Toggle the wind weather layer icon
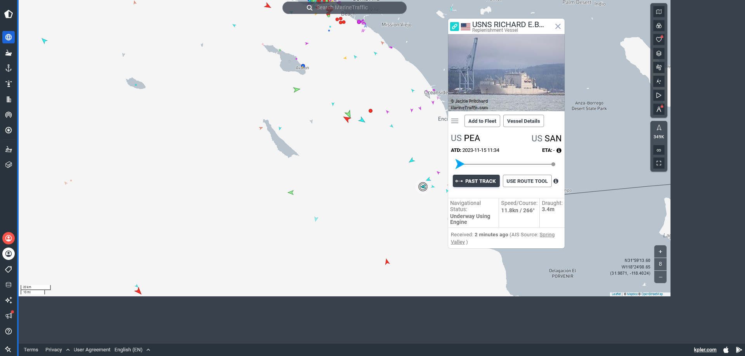This screenshot has height=356, width=745. point(659,67)
